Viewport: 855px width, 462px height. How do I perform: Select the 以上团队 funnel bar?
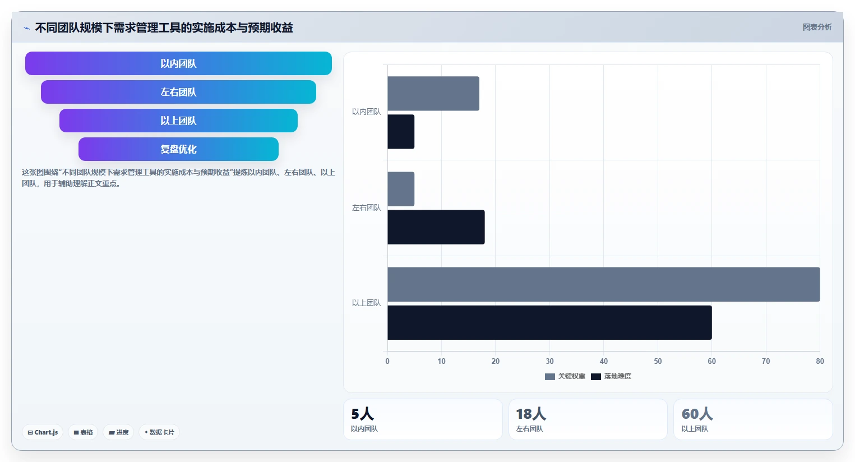(178, 121)
